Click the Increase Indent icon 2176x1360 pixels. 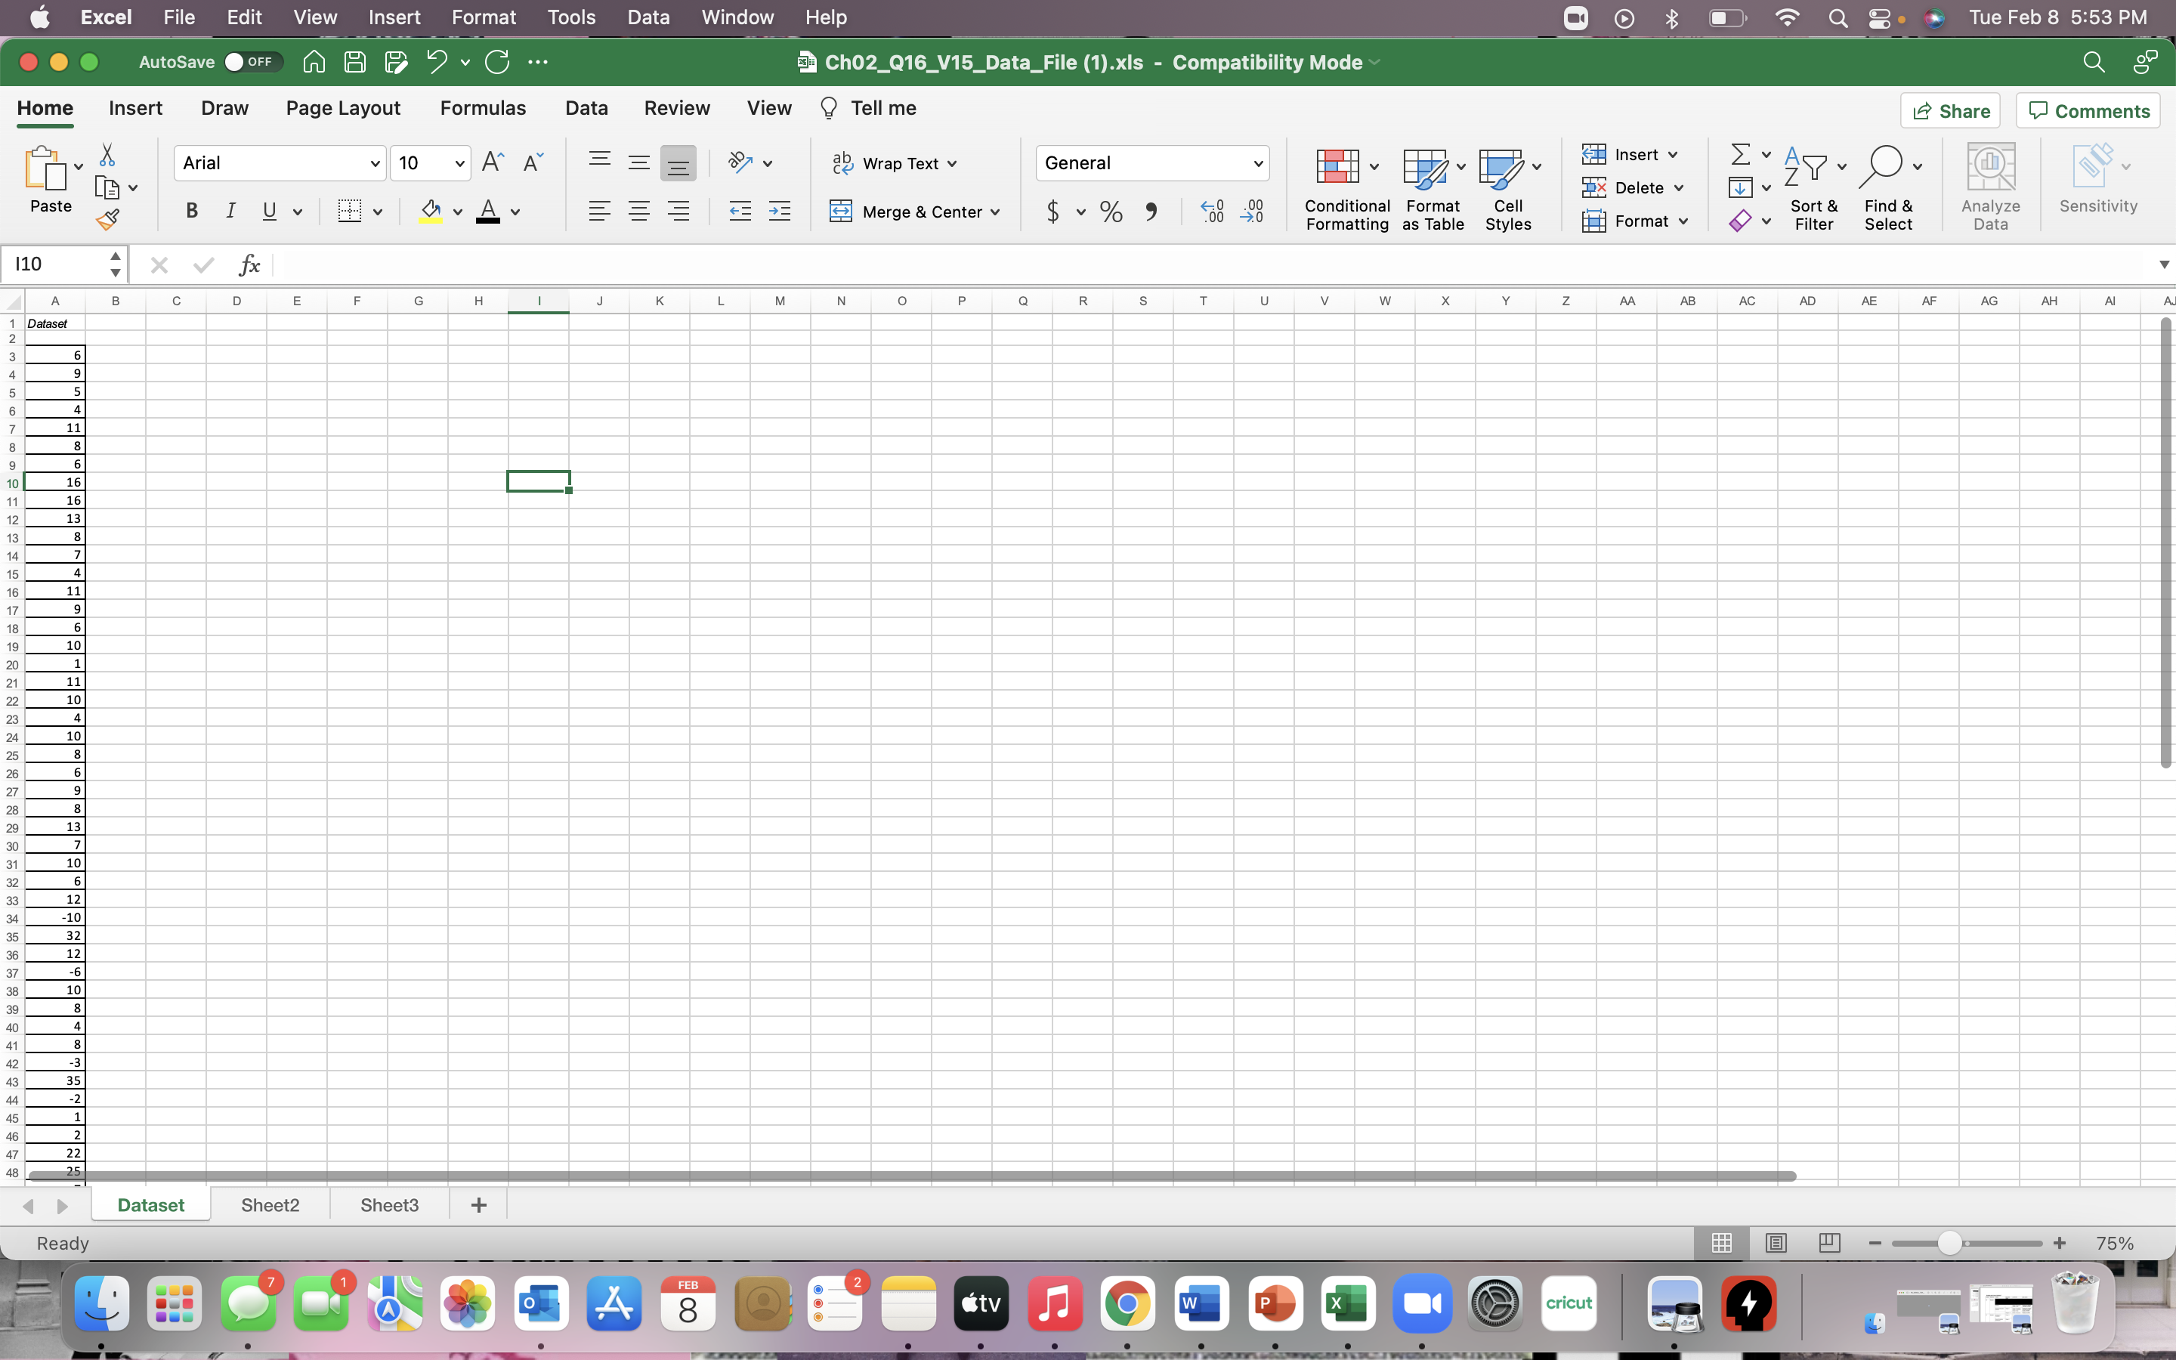click(x=780, y=212)
